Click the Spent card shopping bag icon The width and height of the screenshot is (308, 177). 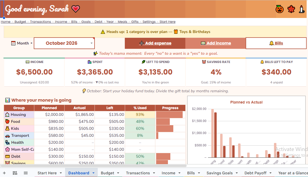[89, 62]
